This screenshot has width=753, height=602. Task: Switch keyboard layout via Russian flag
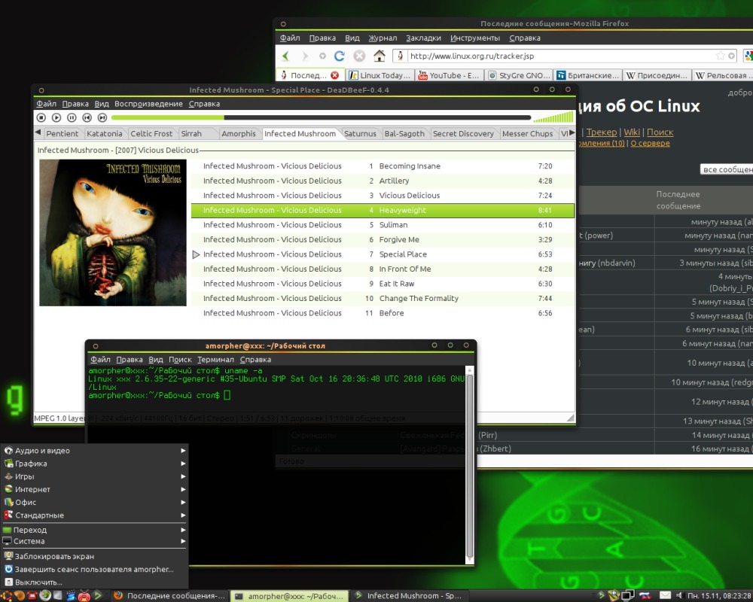[x=645, y=596]
